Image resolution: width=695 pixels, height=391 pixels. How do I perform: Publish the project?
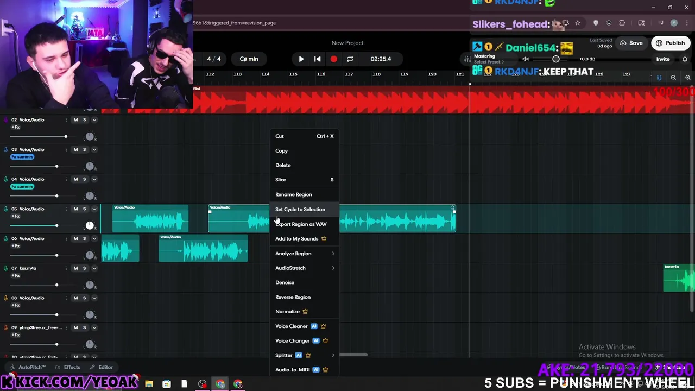[671, 43]
